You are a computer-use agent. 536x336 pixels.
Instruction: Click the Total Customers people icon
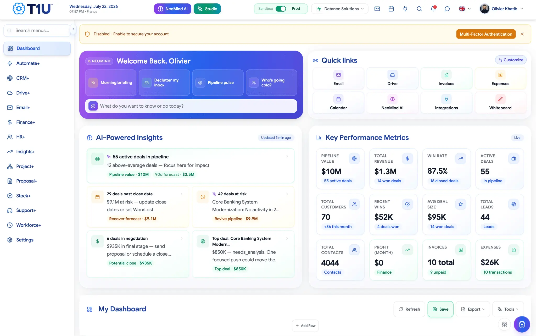[x=354, y=204]
